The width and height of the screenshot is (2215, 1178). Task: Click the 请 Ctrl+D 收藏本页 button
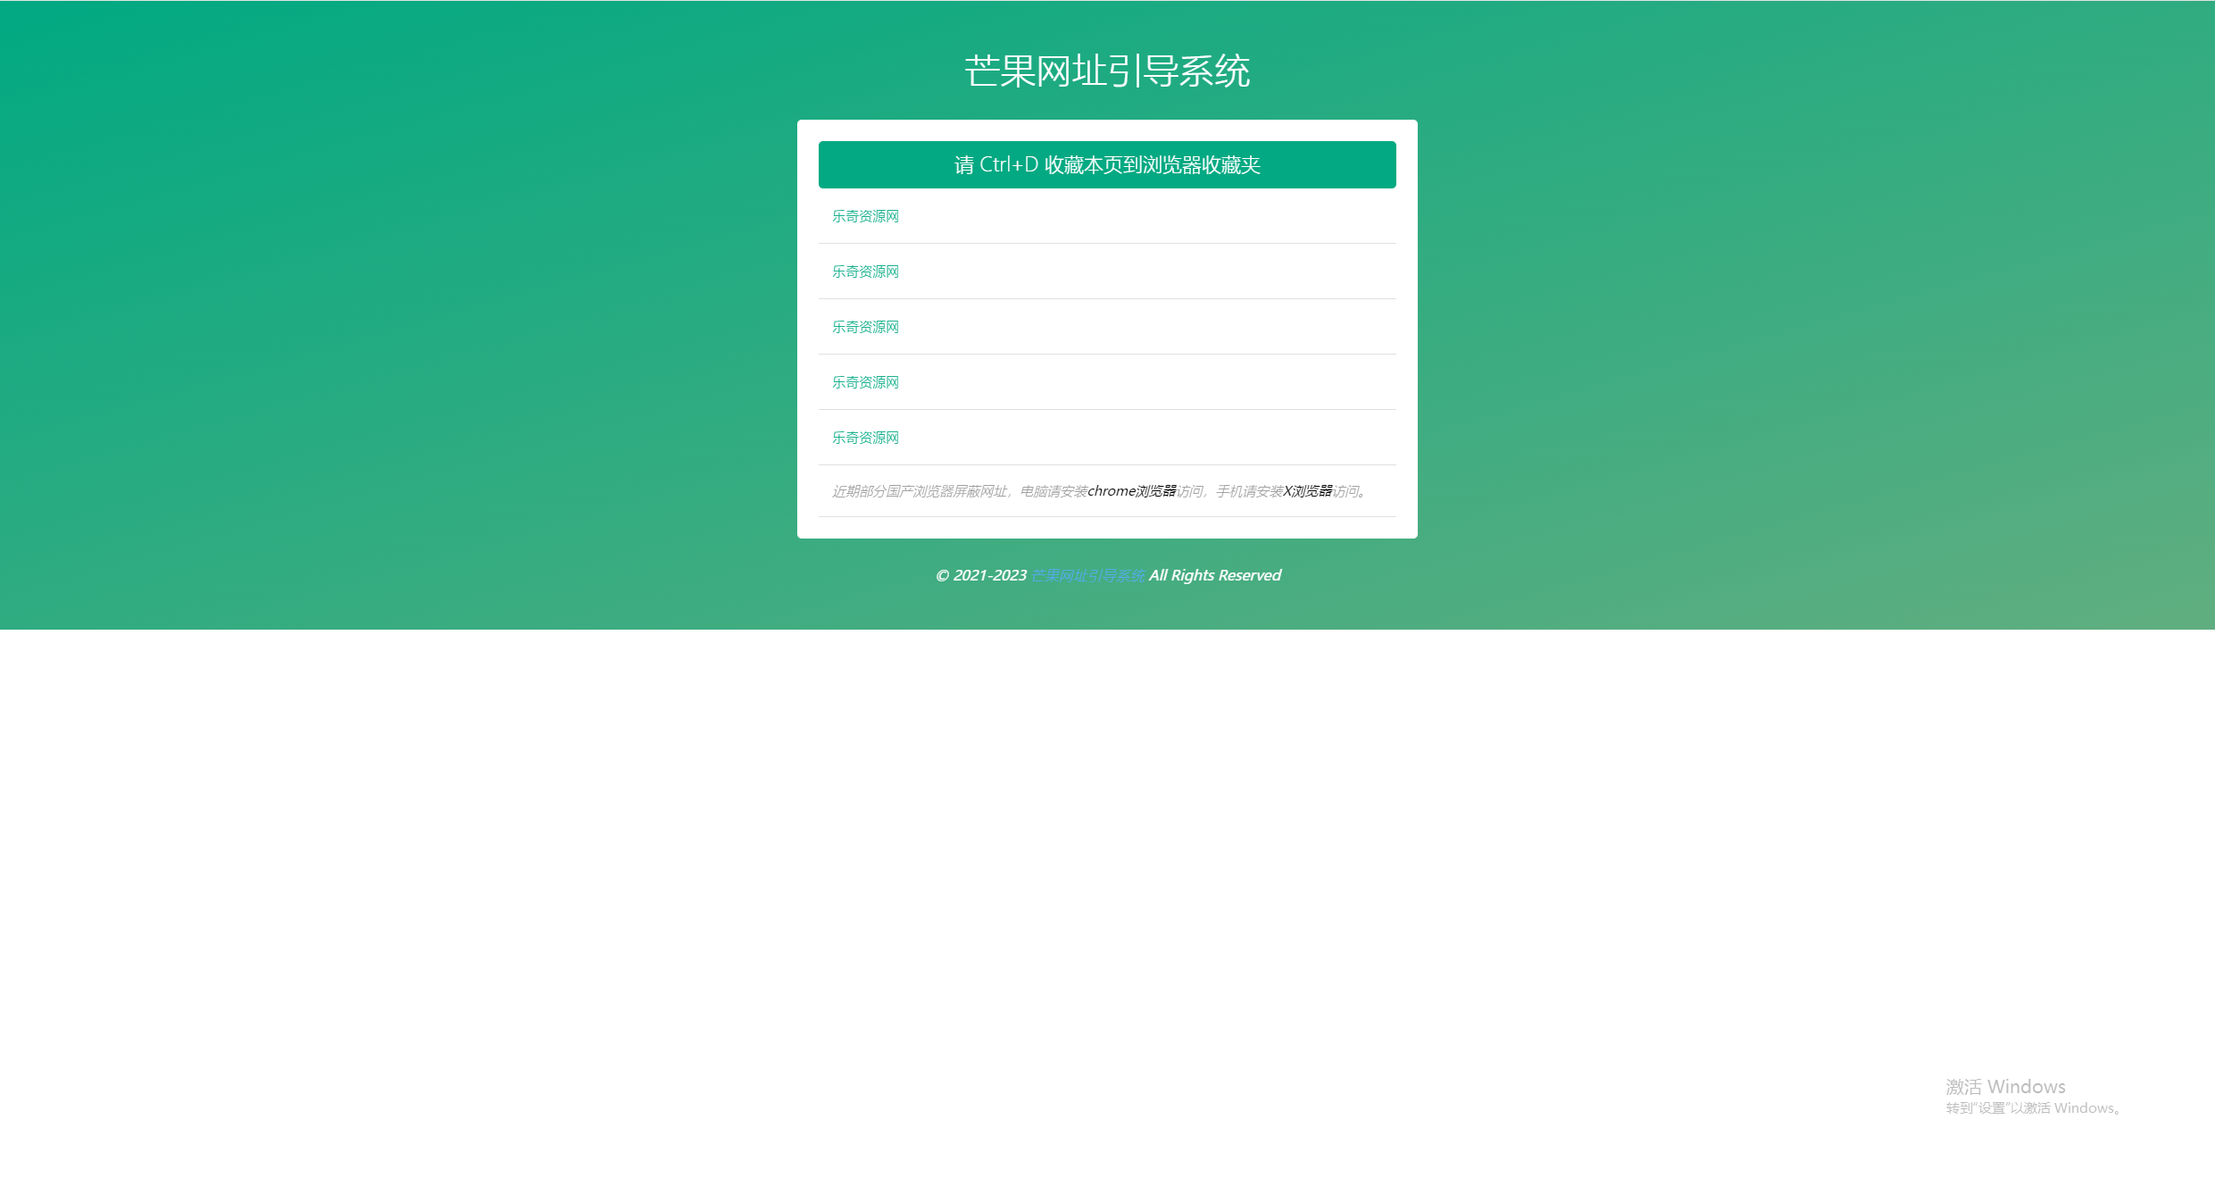pos(1106,164)
